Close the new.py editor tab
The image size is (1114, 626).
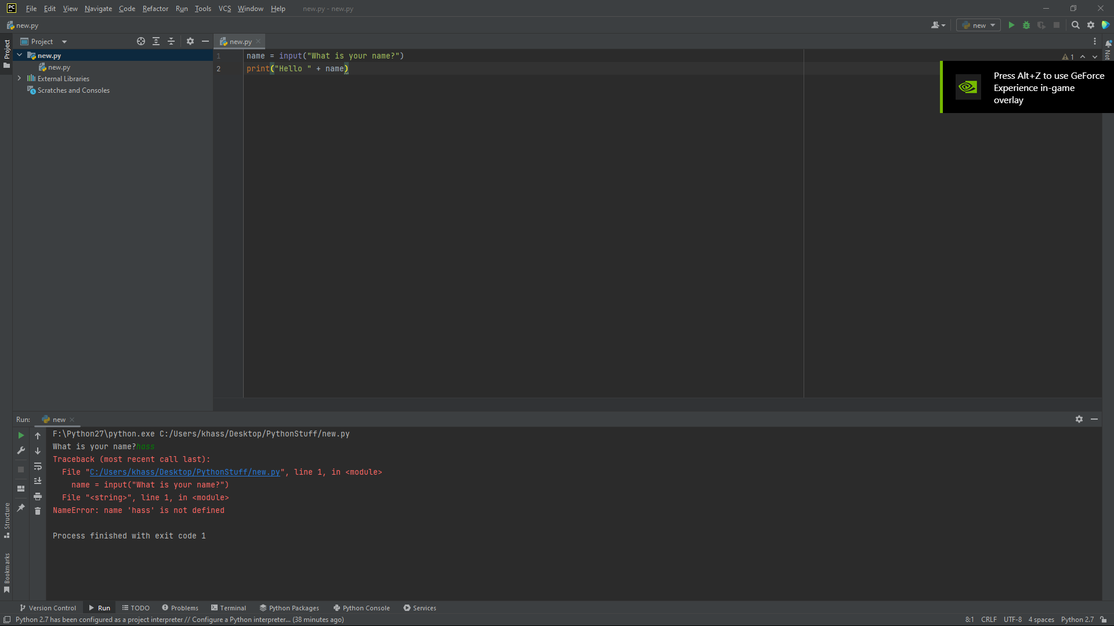(x=258, y=41)
